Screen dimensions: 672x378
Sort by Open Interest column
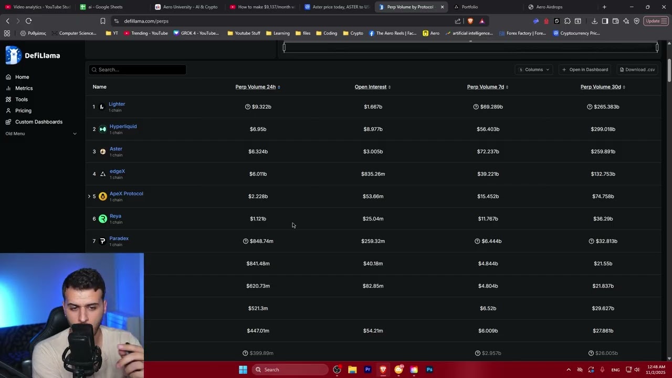(x=373, y=87)
